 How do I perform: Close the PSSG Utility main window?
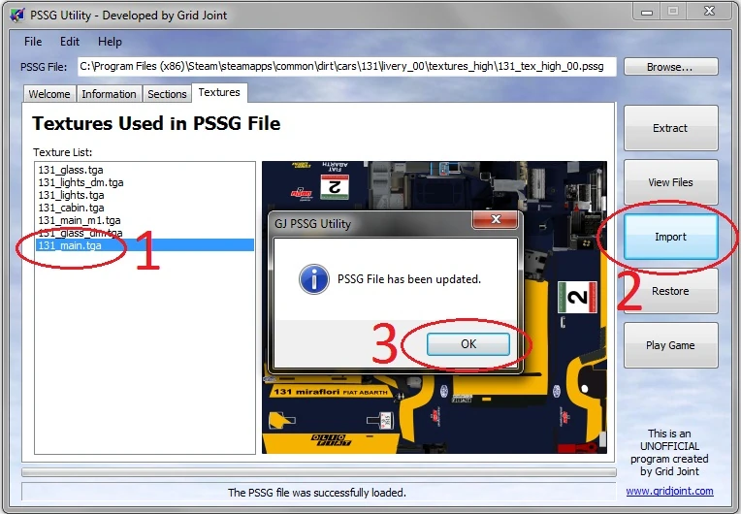tap(709, 12)
